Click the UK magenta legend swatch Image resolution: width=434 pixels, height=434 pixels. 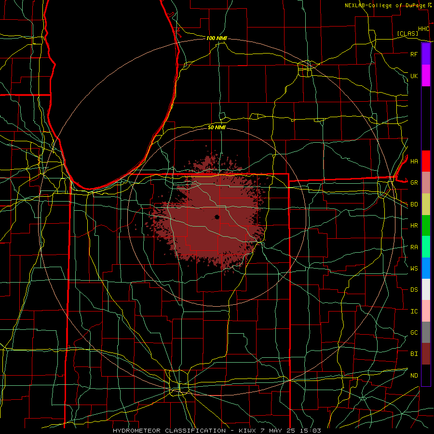(426, 76)
